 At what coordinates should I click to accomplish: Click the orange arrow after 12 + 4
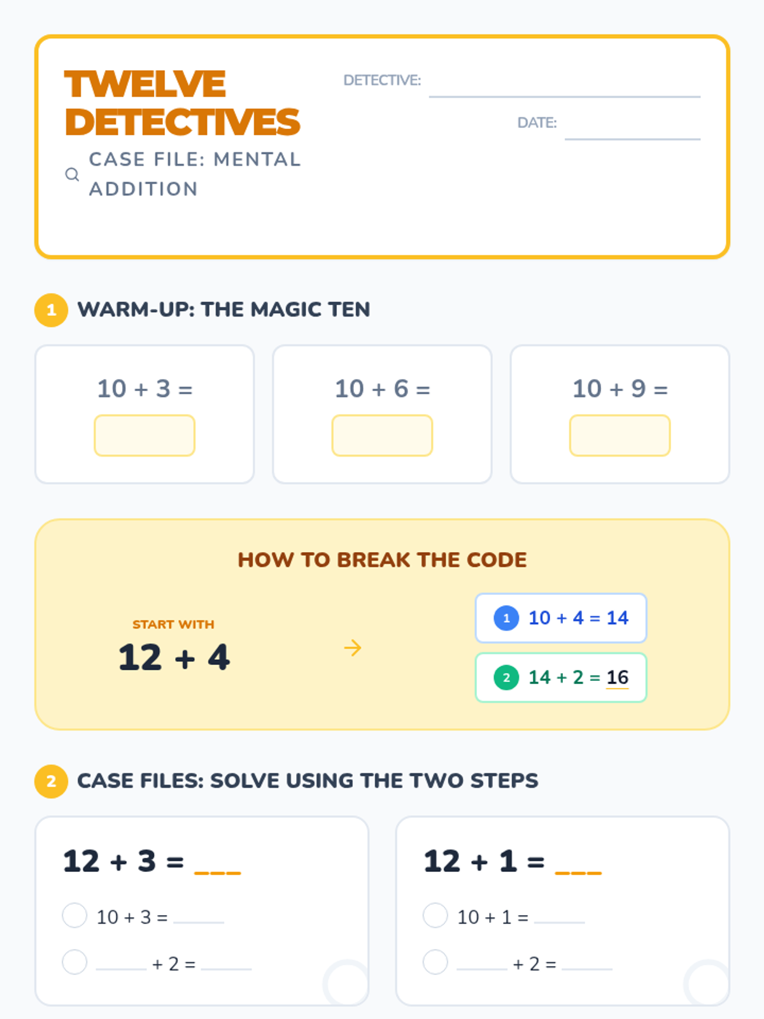pos(353,648)
